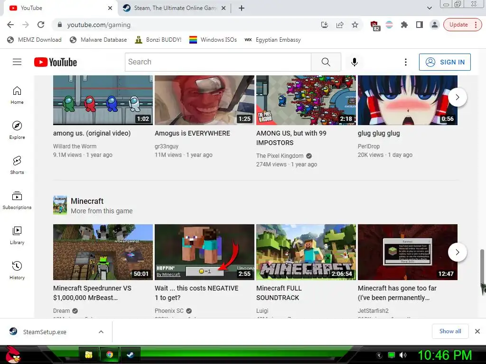This screenshot has width=486, height=364.
Task: Reload the page
Action: point(41,25)
